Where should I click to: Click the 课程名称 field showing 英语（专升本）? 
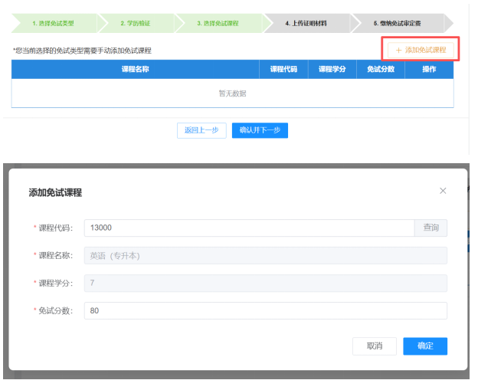click(265, 256)
